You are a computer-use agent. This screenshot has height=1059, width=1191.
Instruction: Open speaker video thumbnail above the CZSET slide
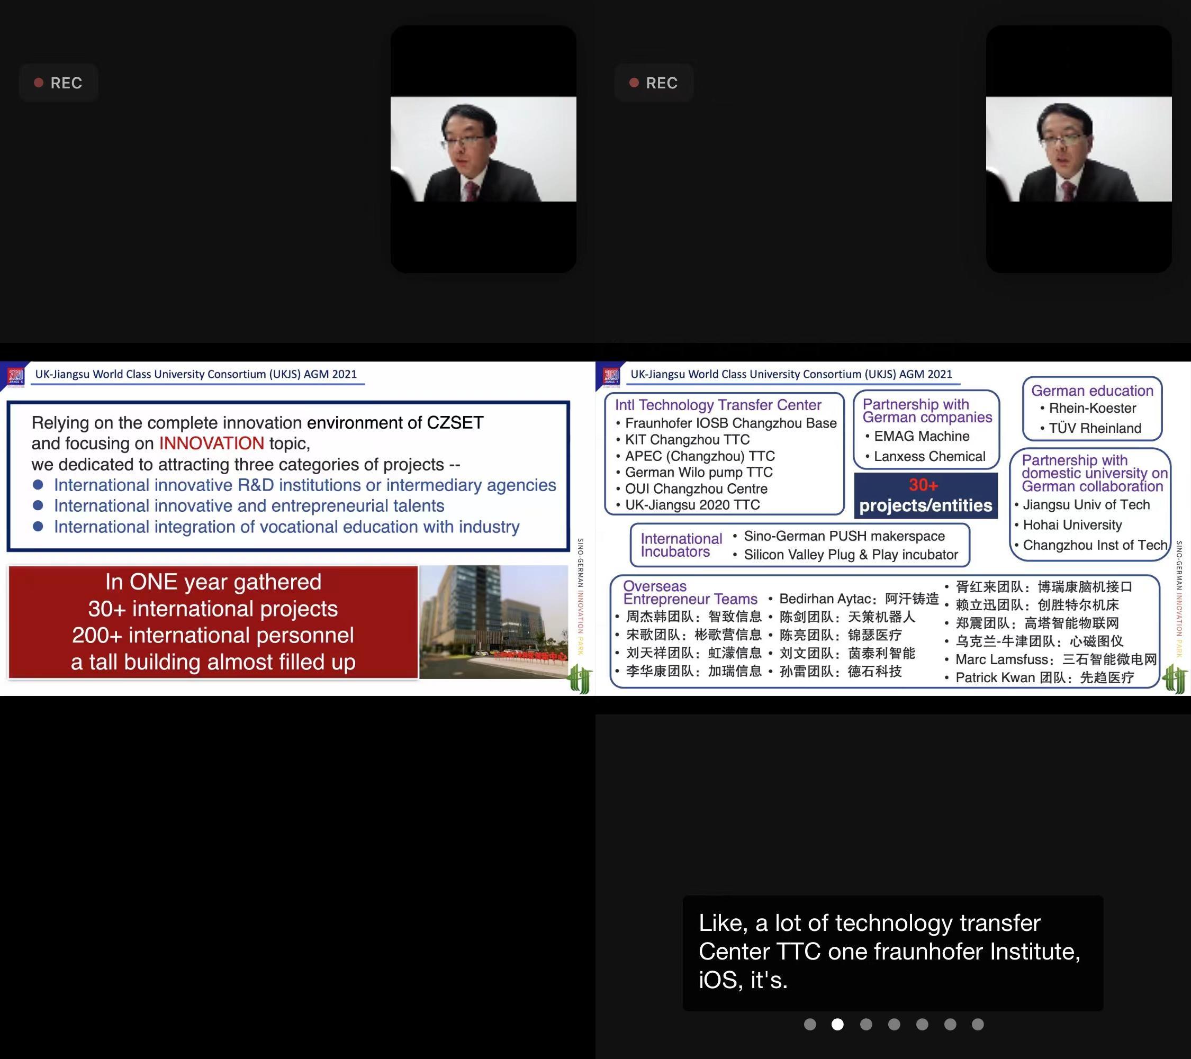[x=483, y=149]
